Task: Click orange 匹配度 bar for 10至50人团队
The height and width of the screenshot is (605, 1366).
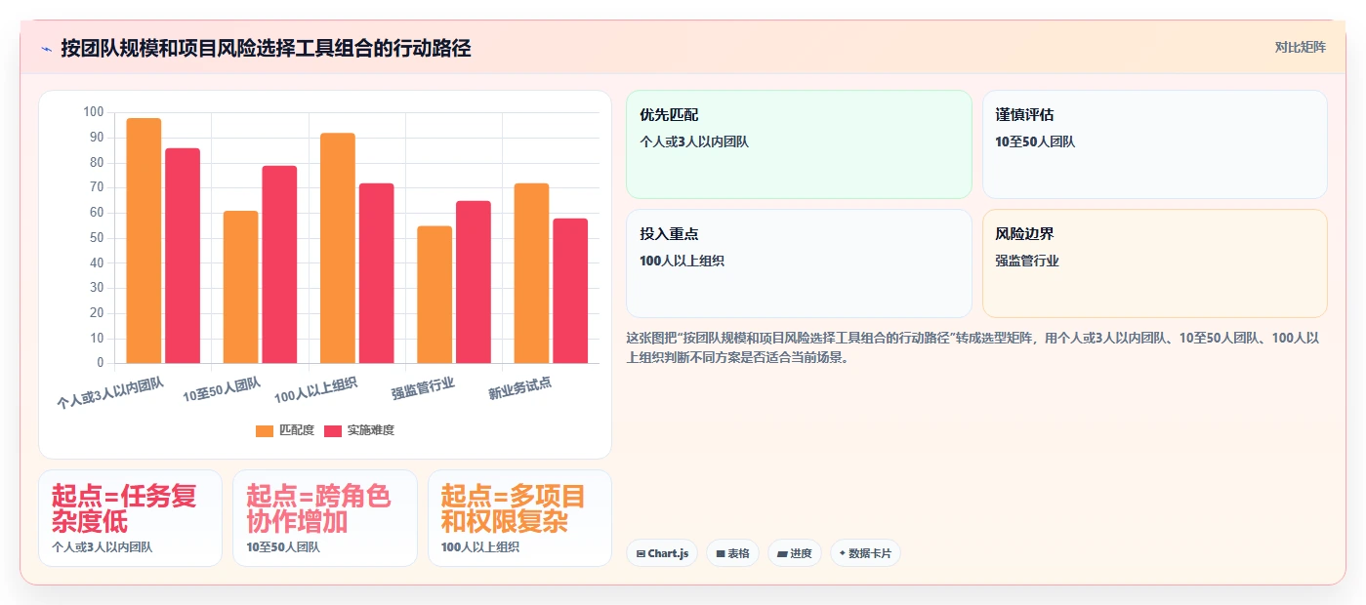Action: pos(240,287)
